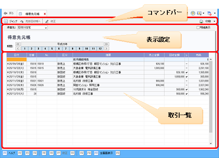Click the scrollbar down arrow in the list
The image size is (219, 158).
pyautogui.click(x=211, y=144)
